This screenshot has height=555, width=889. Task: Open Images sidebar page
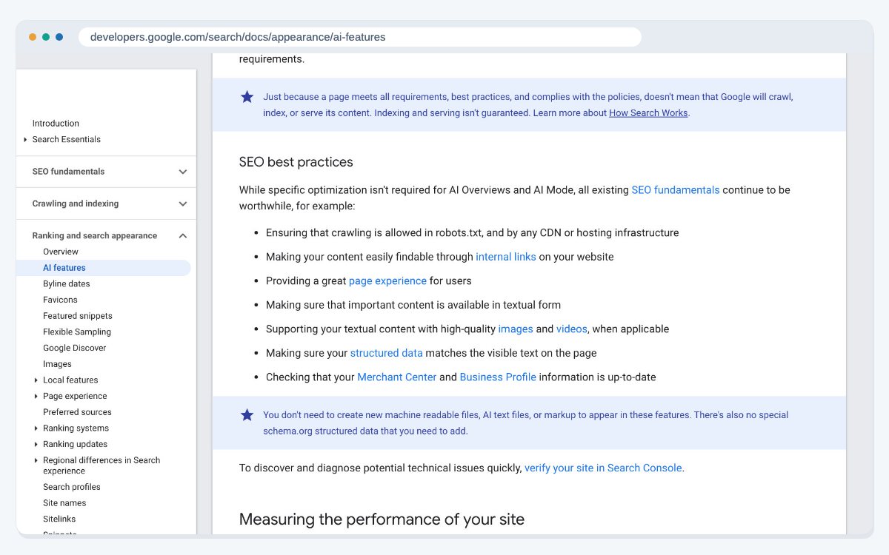[57, 364]
